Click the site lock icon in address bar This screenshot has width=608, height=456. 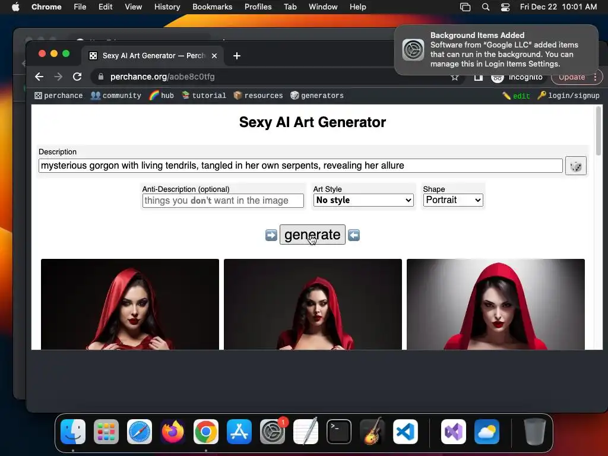(x=101, y=77)
